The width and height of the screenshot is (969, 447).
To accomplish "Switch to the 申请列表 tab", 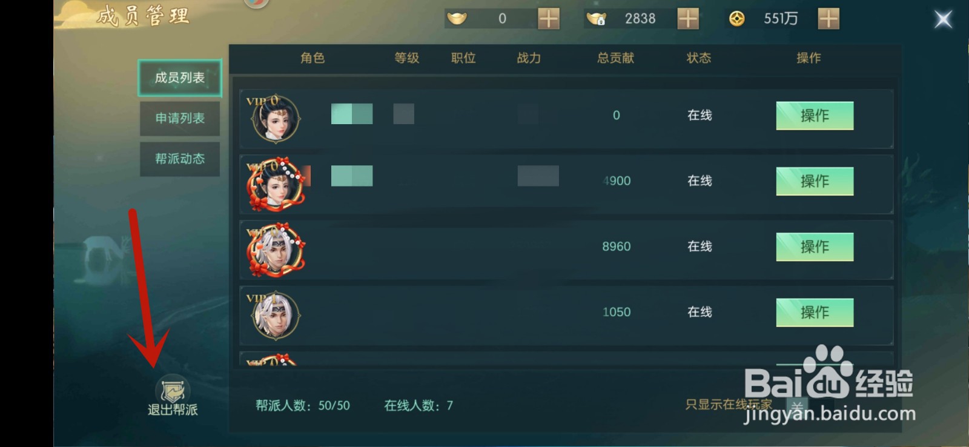I will (x=180, y=118).
